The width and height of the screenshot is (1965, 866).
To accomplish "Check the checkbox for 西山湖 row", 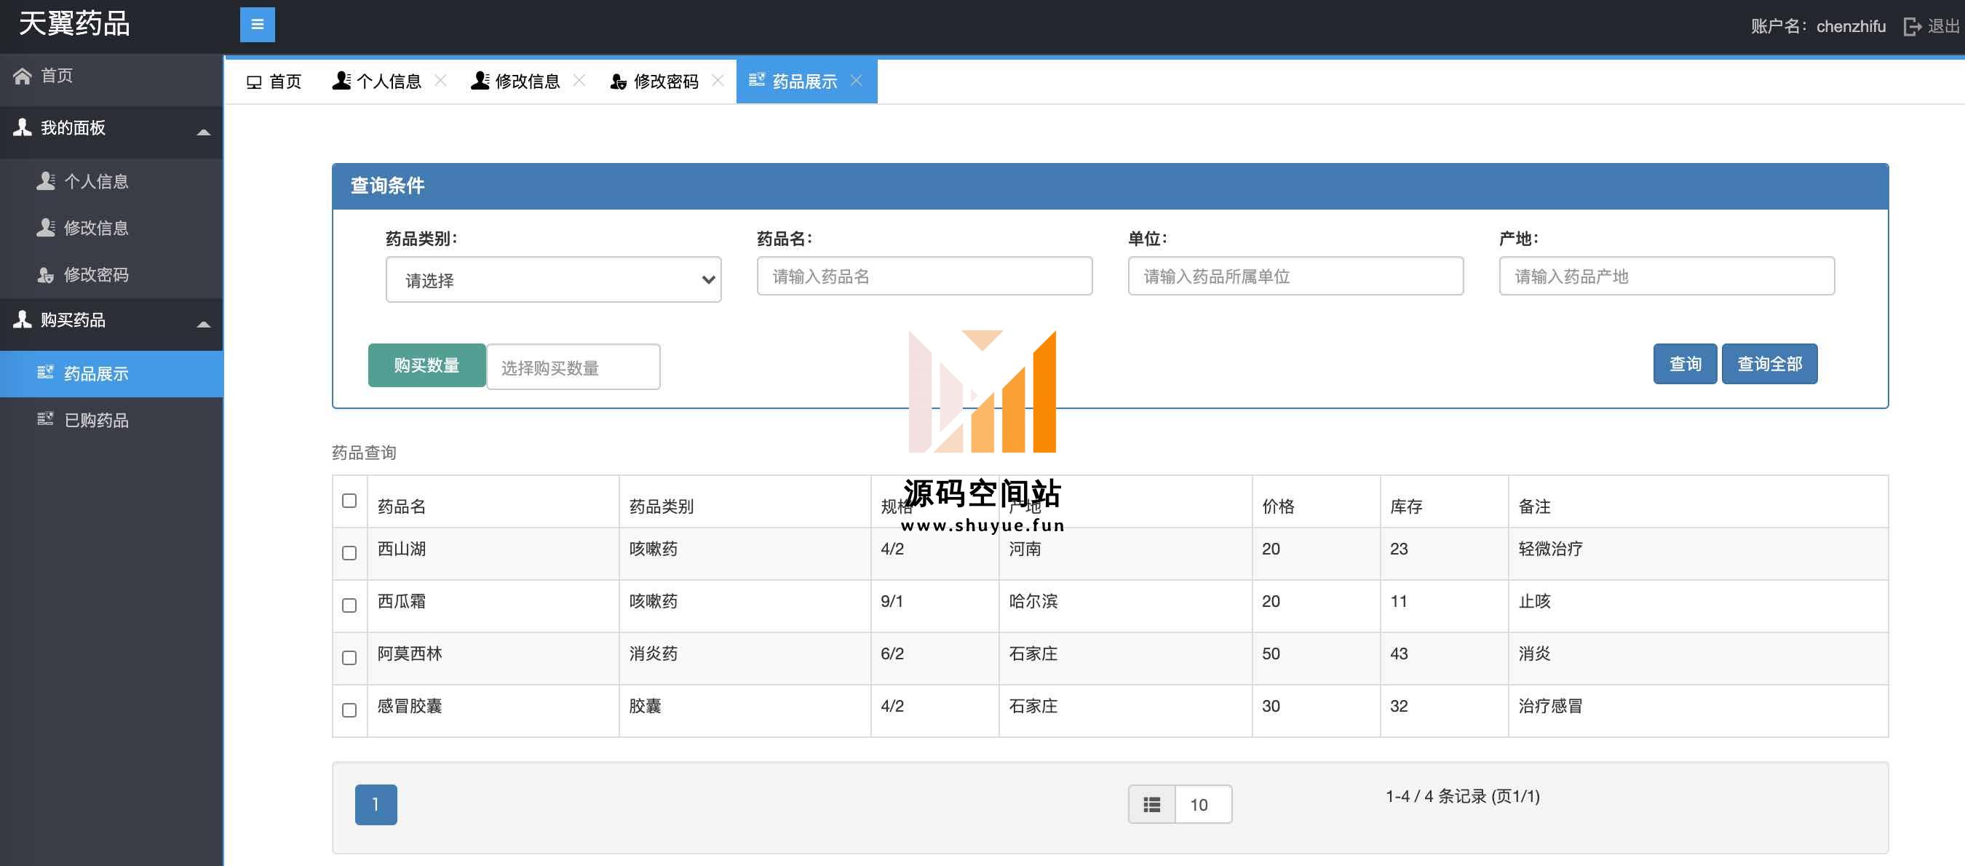I will 349,553.
